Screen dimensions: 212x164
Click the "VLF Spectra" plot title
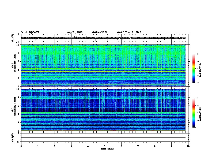[x=31, y=32]
